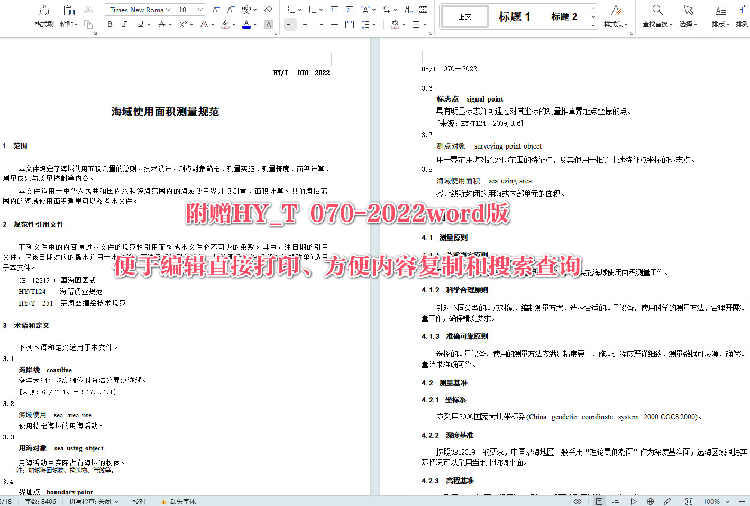Open the Times New Roman font dropdown
This screenshot has height=506, width=750.
138,10
